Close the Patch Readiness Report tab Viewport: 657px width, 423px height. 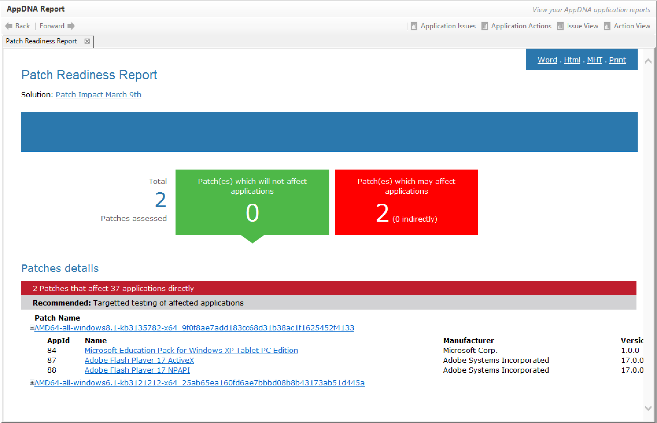(87, 41)
